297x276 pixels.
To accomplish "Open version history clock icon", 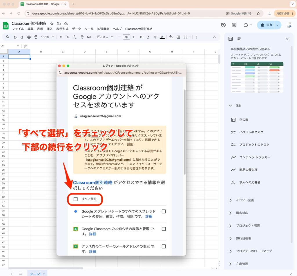I will click(223, 25).
